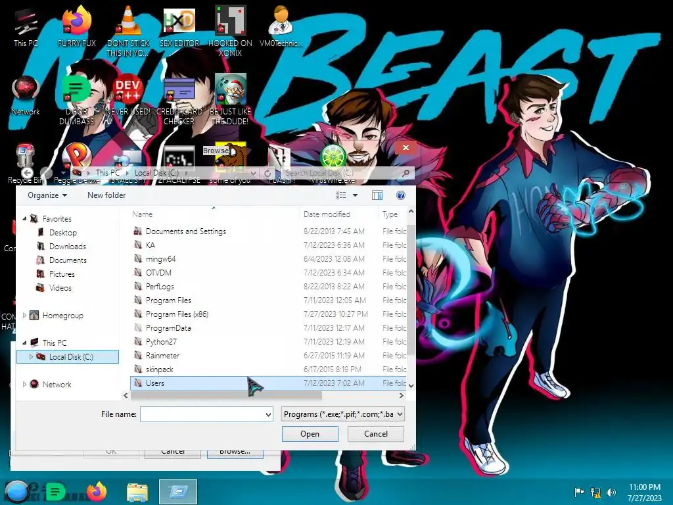Viewport: 673px width, 505px height.
Task: Collapse the This PC tree node
Action: click(x=24, y=343)
